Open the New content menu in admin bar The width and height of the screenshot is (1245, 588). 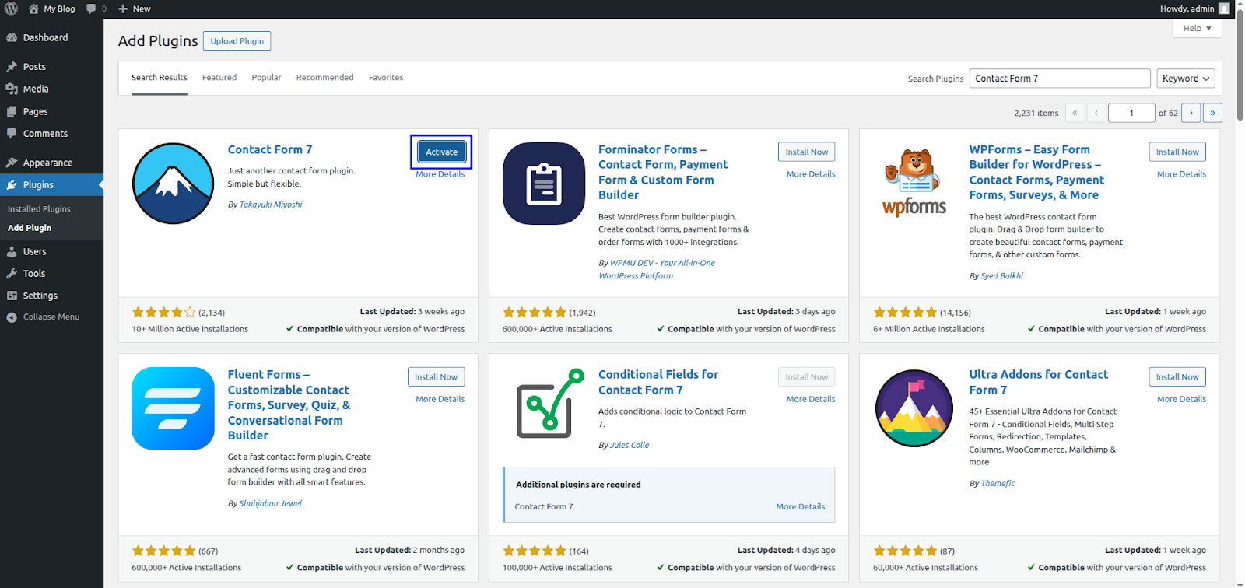pos(134,9)
